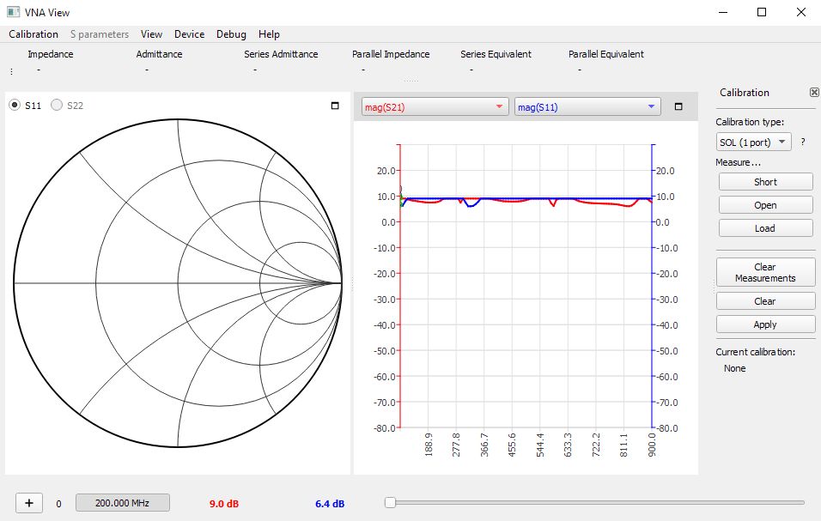The height and width of the screenshot is (521, 821).
Task: Click the toolbar drag handle dots
Action: pyautogui.click(x=11, y=71)
